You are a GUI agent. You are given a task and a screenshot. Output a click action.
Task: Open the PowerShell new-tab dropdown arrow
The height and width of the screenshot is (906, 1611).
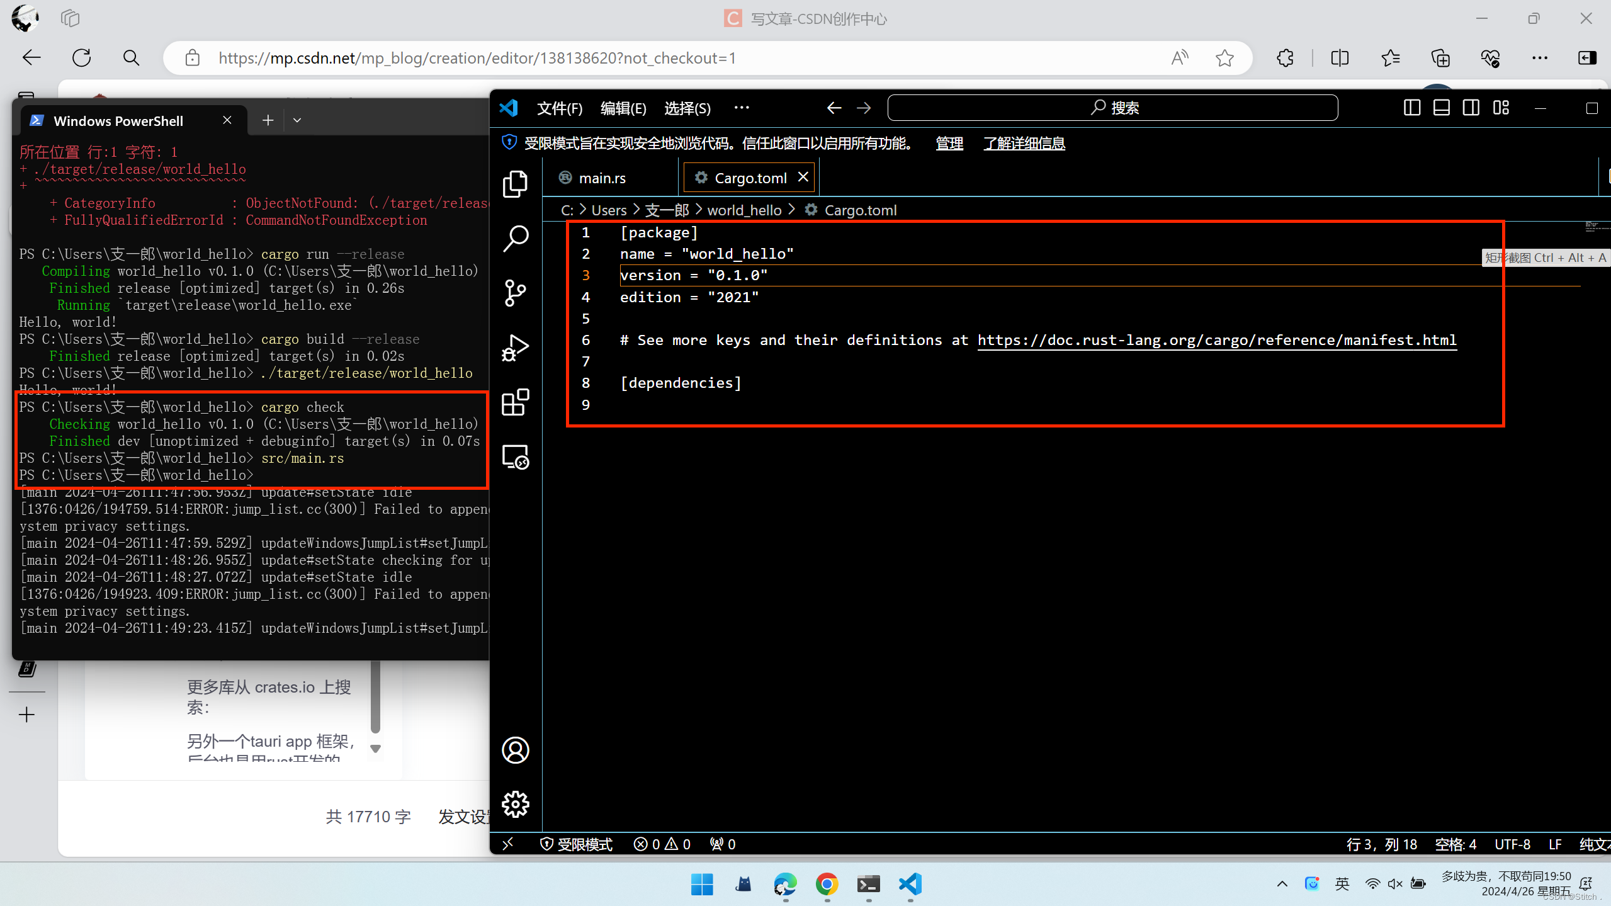pyautogui.click(x=297, y=120)
